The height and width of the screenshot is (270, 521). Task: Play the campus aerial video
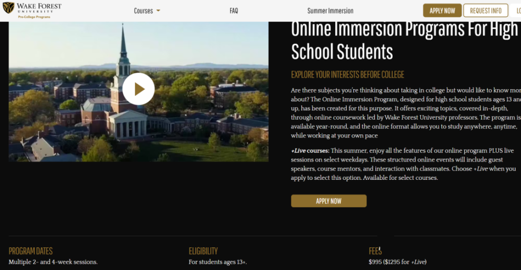pyautogui.click(x=138, y=89)
